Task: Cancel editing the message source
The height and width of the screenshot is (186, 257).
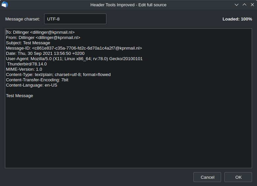Action: tap(207, 177)
